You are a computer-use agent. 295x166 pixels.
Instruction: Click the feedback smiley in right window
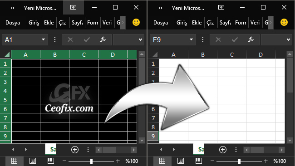[284, 22]
